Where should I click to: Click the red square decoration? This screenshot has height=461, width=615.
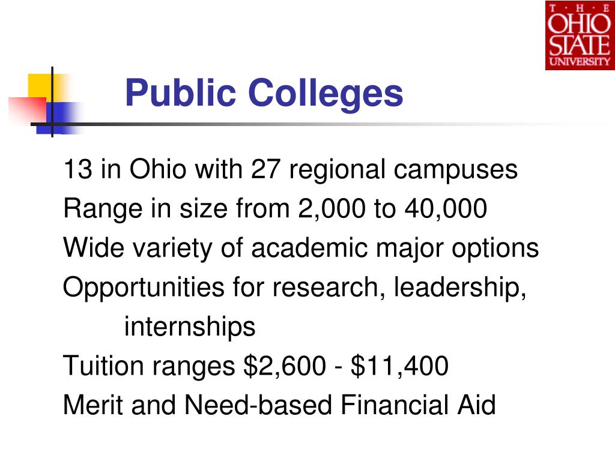pyautogui.click(x=28, y=110)
